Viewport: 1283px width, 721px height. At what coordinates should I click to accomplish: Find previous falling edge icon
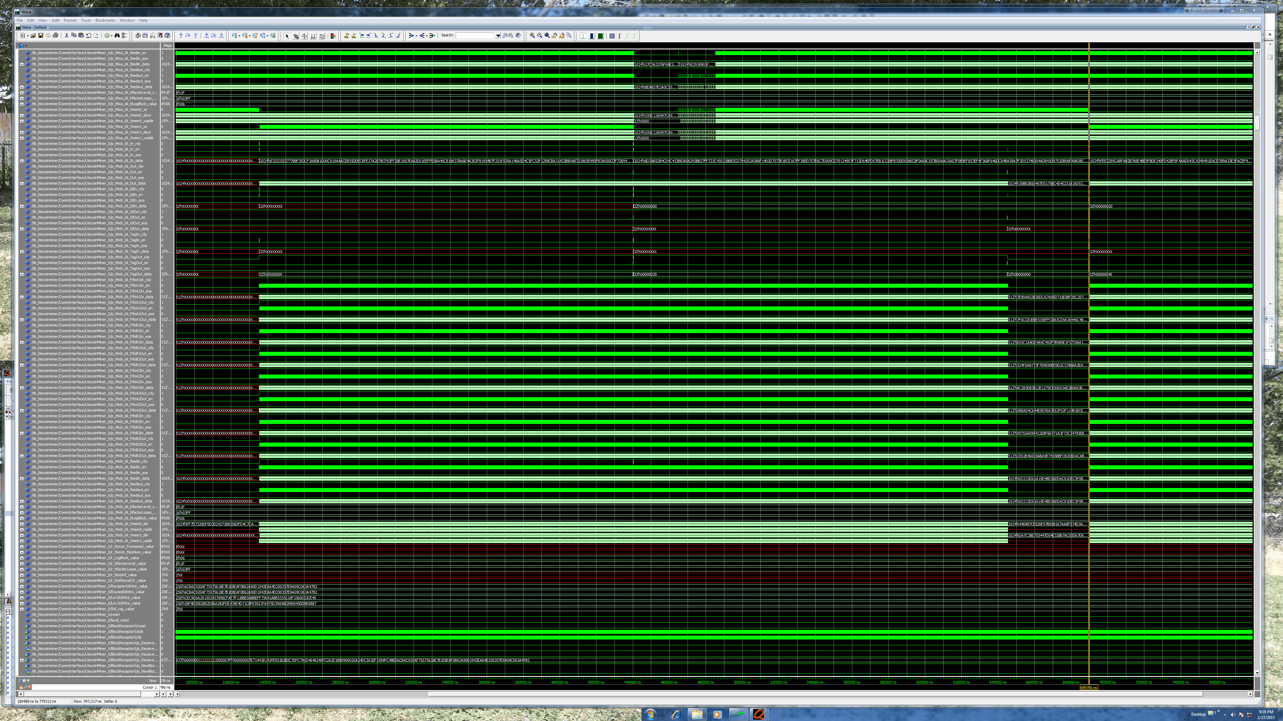pyautogui.click(x=377, y=35)
